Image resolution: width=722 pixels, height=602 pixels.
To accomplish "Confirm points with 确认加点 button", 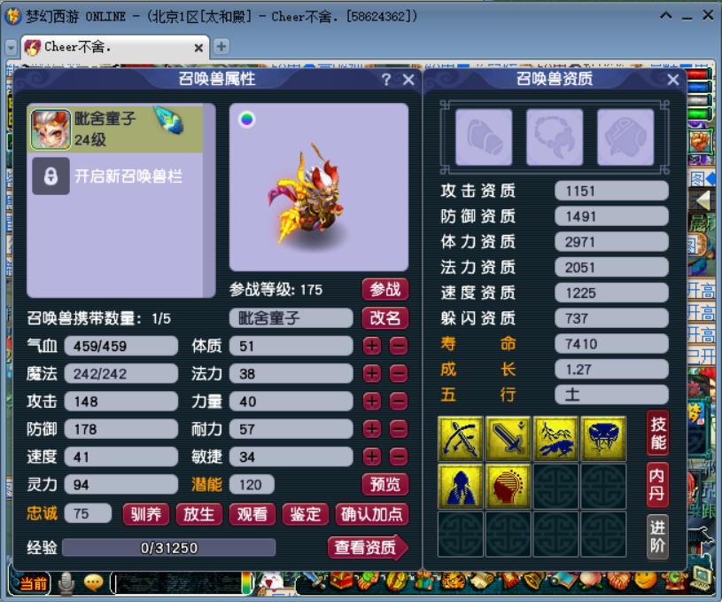I will point(372,514).
